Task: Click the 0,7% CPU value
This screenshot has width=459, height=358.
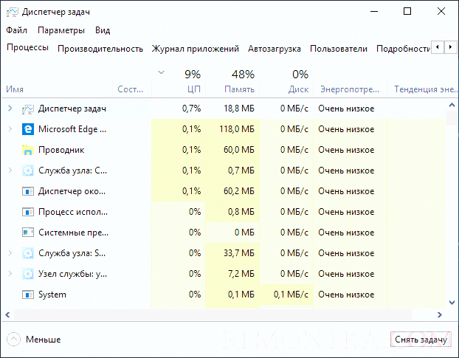Action: (x=191, y=109)
